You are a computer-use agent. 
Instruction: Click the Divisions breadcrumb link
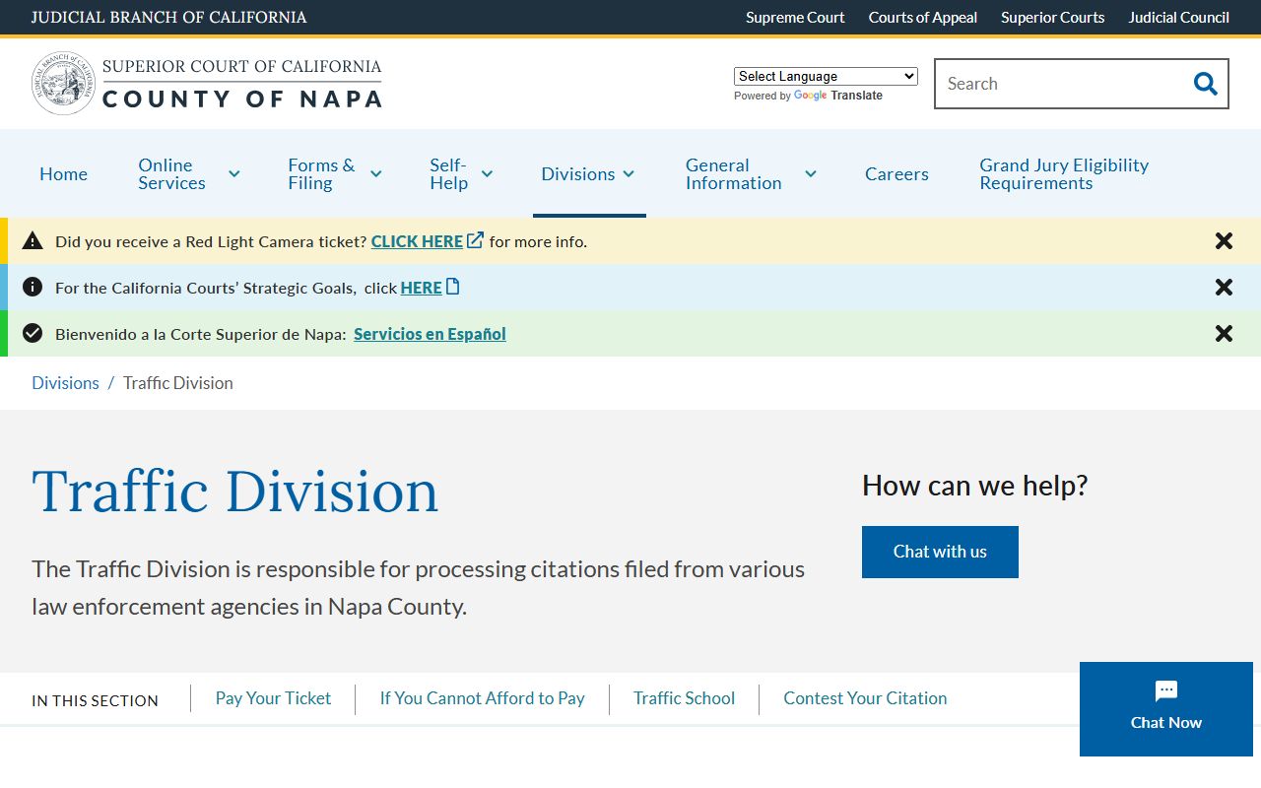point(65,383)
